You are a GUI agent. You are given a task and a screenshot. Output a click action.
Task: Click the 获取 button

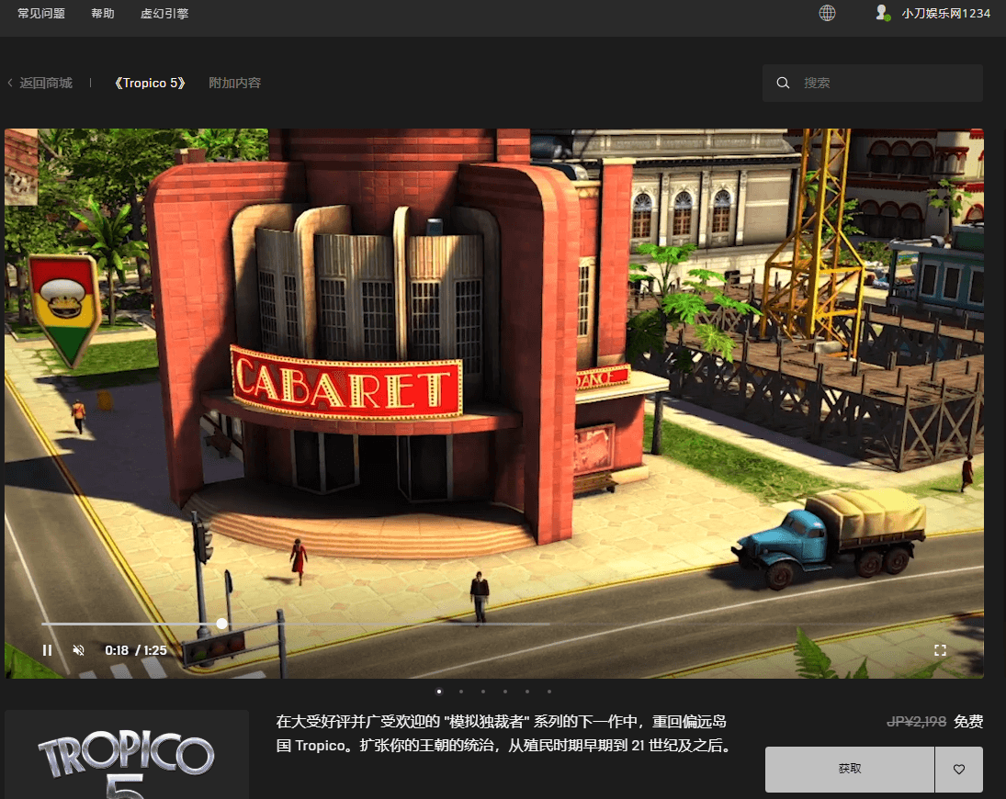coord(850,769)
